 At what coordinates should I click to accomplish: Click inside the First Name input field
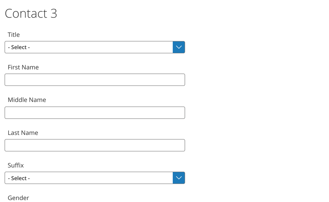coord(95,80)
